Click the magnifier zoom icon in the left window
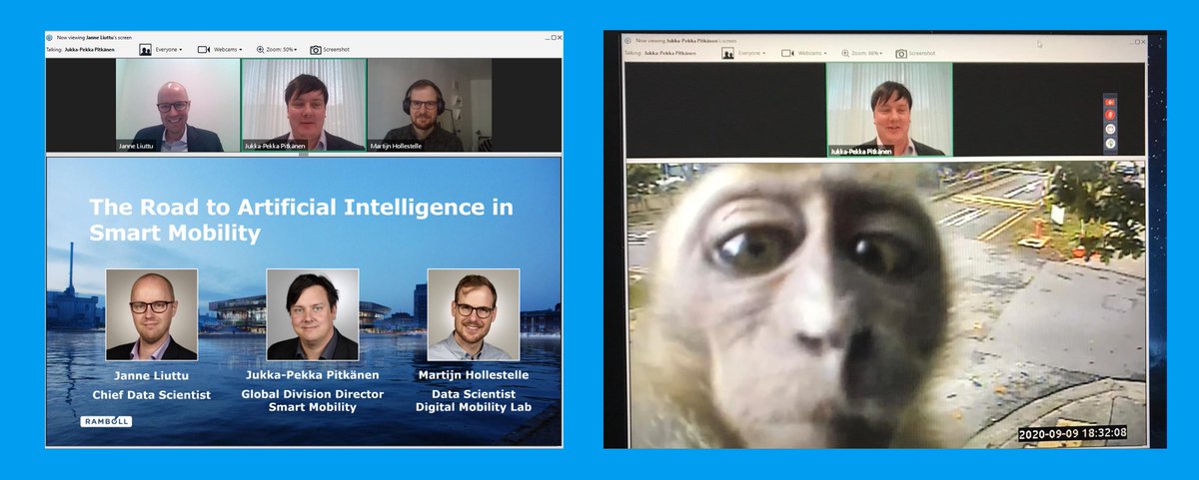The height and width of the screenshot is (480, 1199). pos(261,49)
